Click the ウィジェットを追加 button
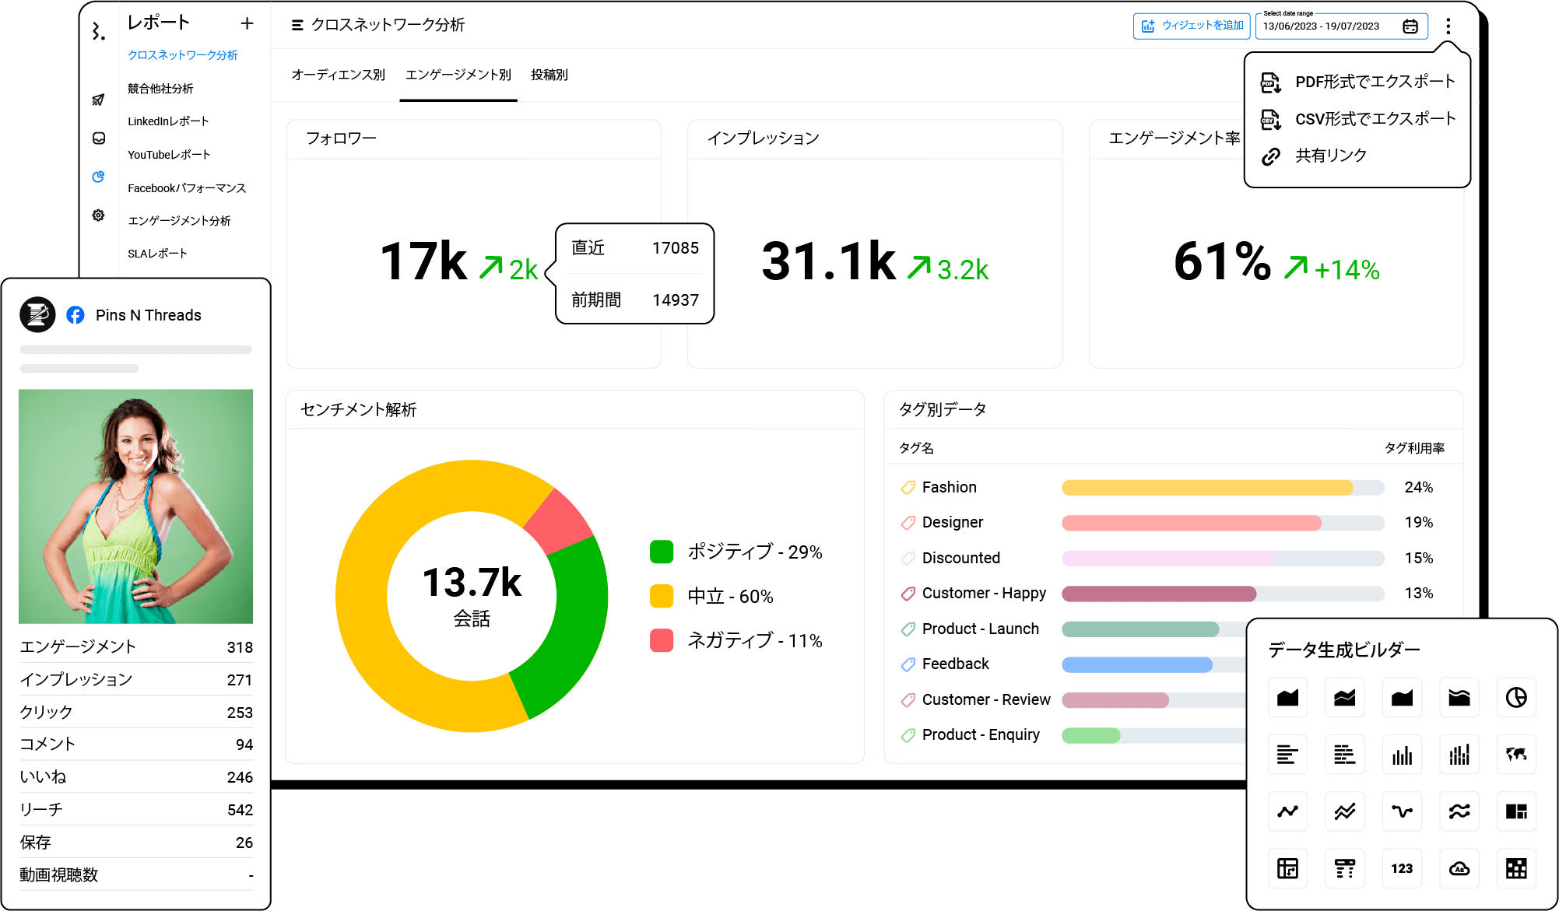Viewport: 1559px width, 911px height. 1191,26
